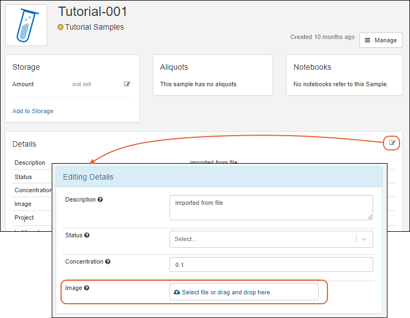Click the Tutorial-001 sample title
The height and width of the screenshot is (318, 410).
tap(92, 12)
